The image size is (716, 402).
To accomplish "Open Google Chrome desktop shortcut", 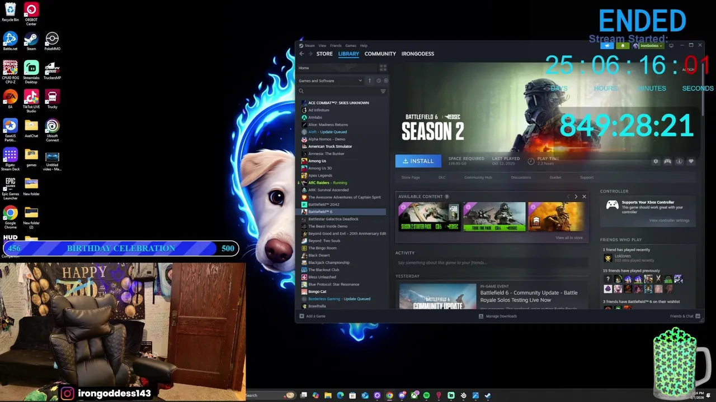I will tap(10, 217).
